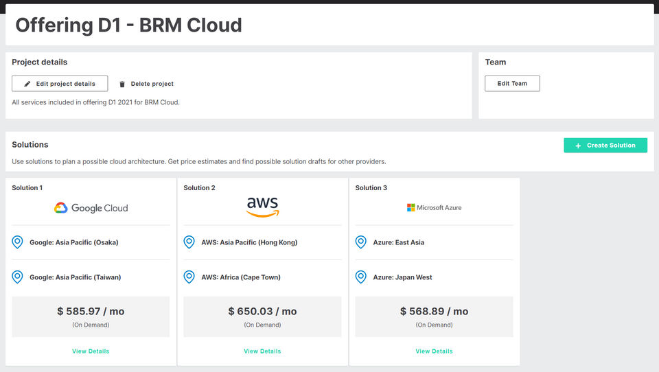Image resolution: width=659 pixels, height=372 pixels.
Task: Click the Solutions help text about price estimates
Action: [x=199, y=161]
